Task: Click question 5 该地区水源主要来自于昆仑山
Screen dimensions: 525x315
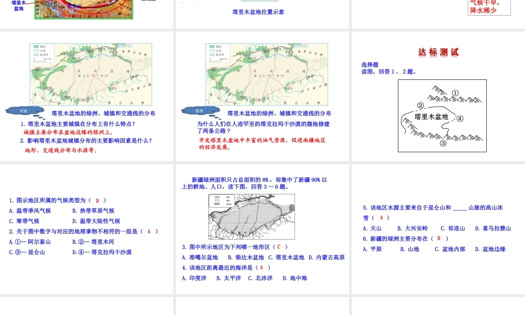Action: [433, 213]
